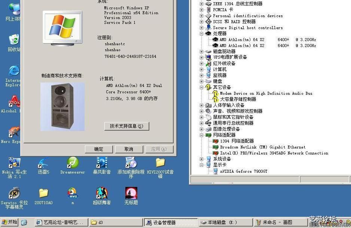351x228 pixels.
Task: Collapse the 显示卡 node
Action: pyautogui.click(x=201, y=165)
